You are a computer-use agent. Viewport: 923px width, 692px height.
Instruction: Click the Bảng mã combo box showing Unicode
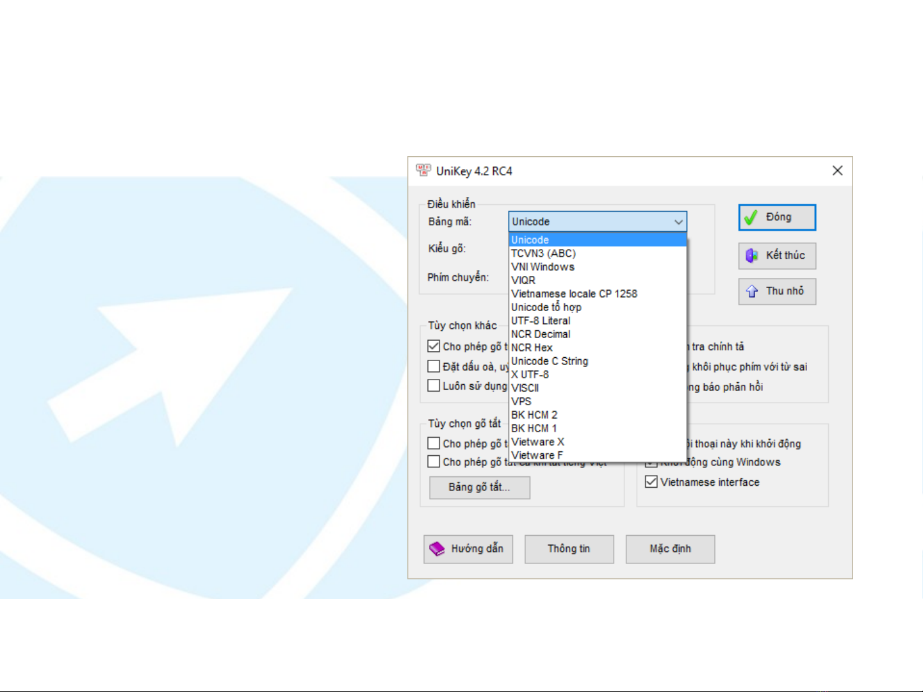tap(598, 221)
